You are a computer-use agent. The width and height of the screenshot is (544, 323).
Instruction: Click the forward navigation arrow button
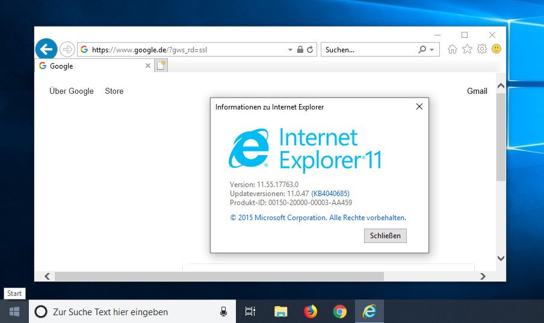pos(67,49)
